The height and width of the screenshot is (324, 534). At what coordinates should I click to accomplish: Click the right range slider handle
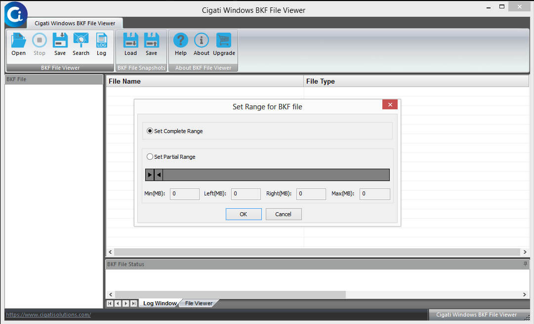pyautogui.click(x=159, y=175)
